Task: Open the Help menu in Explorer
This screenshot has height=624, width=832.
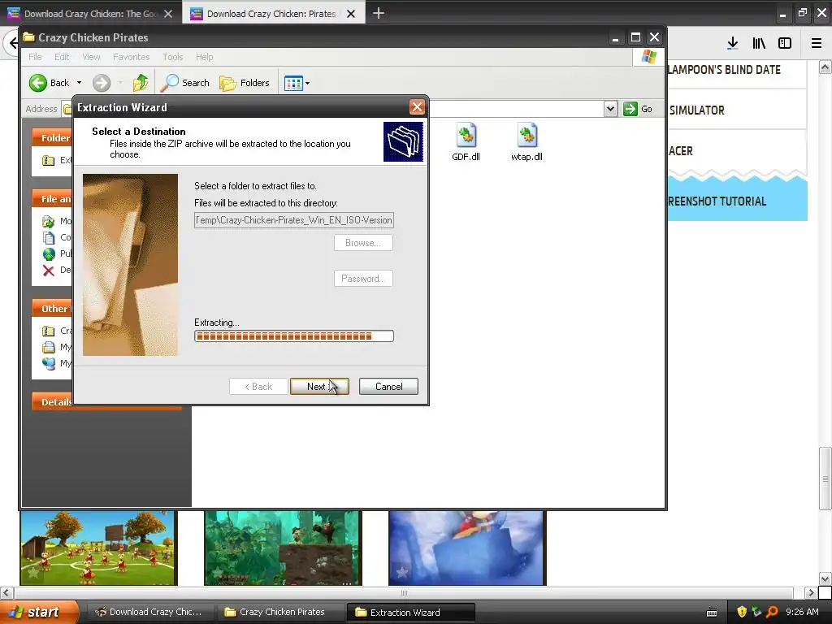Action: [204, 57]
